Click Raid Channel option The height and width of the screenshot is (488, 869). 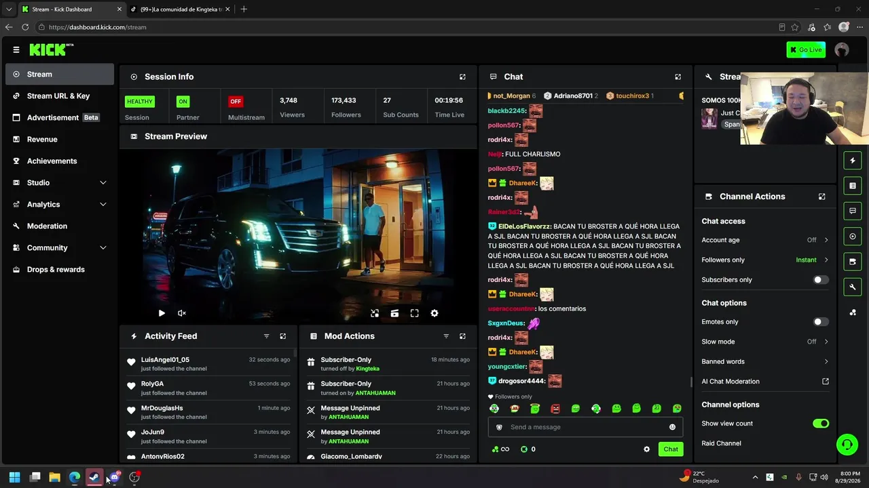[x=721, y=443]
